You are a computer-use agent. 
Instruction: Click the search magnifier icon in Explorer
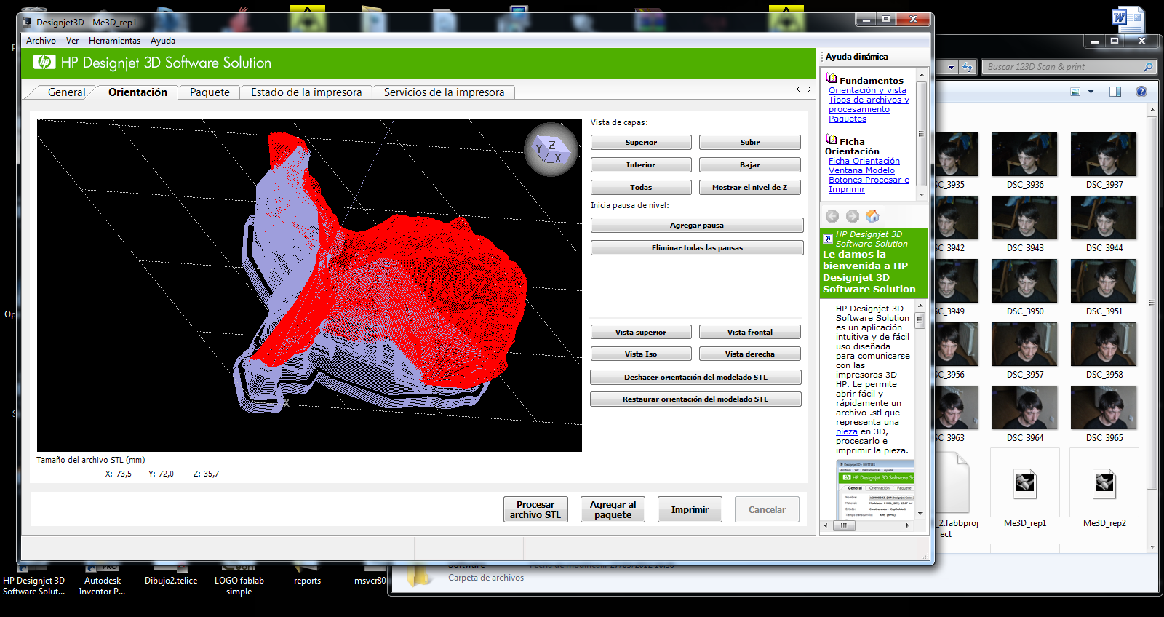click(1148, 67)
